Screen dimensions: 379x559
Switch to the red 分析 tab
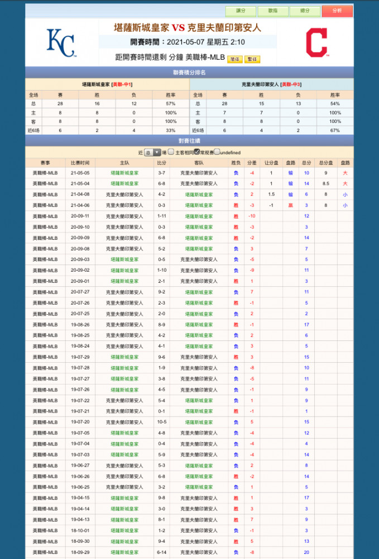click(337, 11)
